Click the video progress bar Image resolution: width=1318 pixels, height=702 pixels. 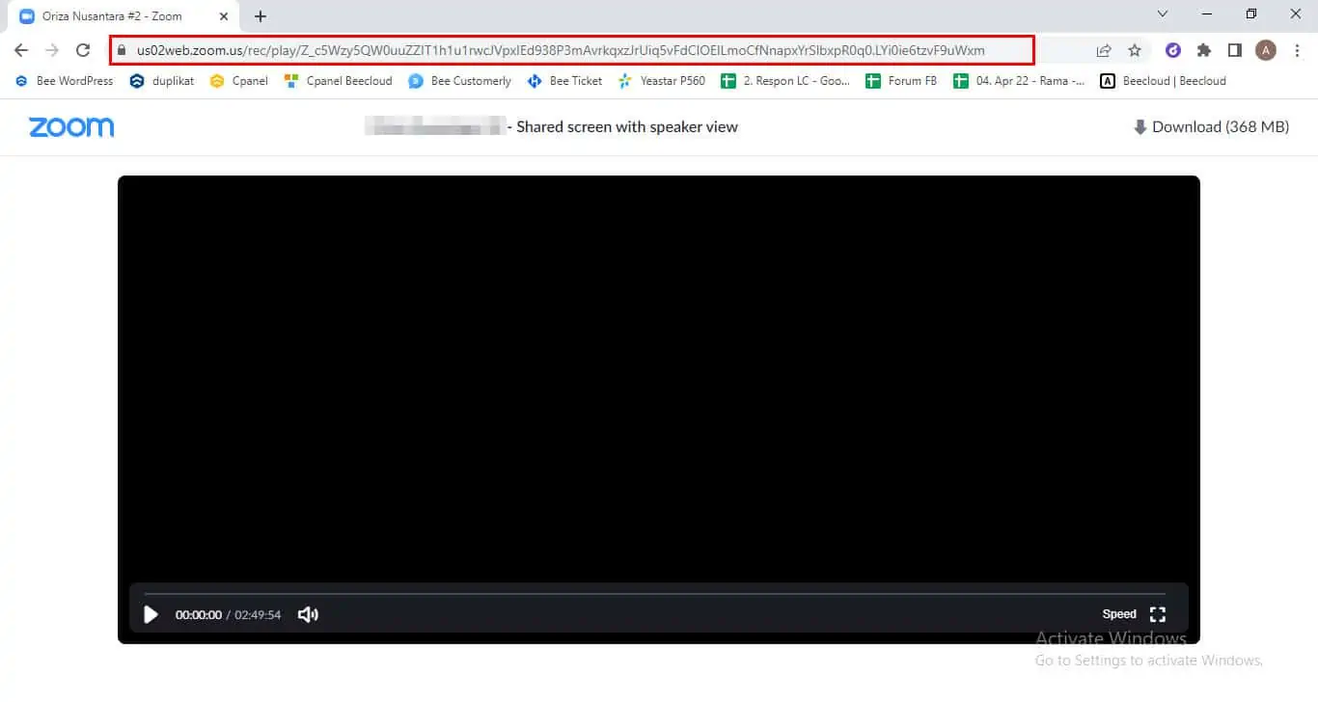[654, 593]
